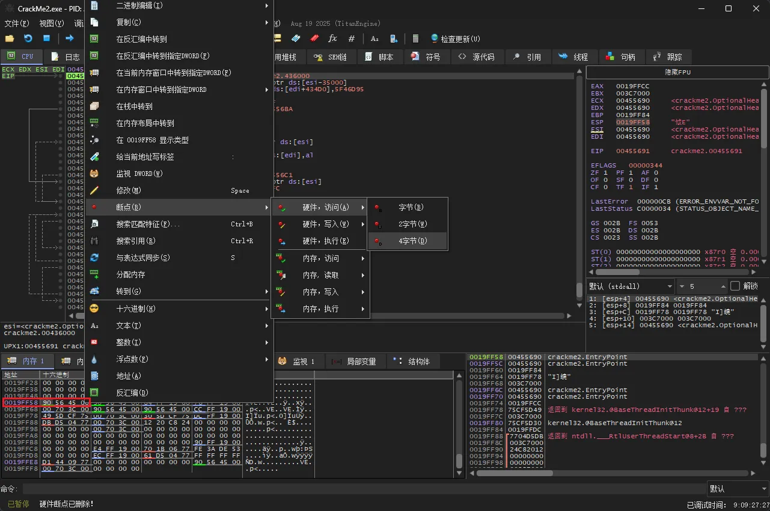Switch to the 引用 references tab
The width and height of the screenshot is (770, 511).
(x=527, y=57)
